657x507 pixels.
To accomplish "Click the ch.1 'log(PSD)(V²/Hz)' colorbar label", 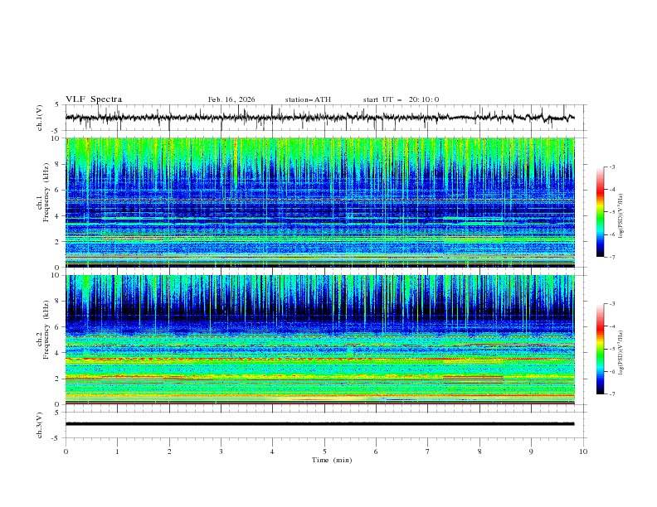I will click(x=621, y=216).
